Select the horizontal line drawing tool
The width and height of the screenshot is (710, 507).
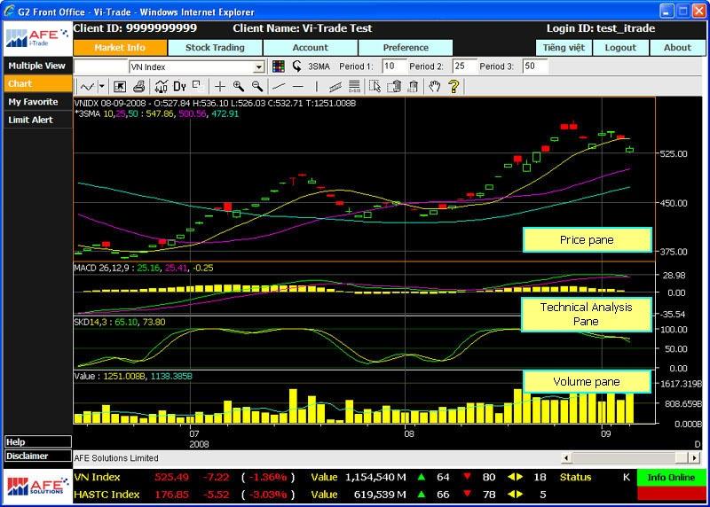pos(298,86)
